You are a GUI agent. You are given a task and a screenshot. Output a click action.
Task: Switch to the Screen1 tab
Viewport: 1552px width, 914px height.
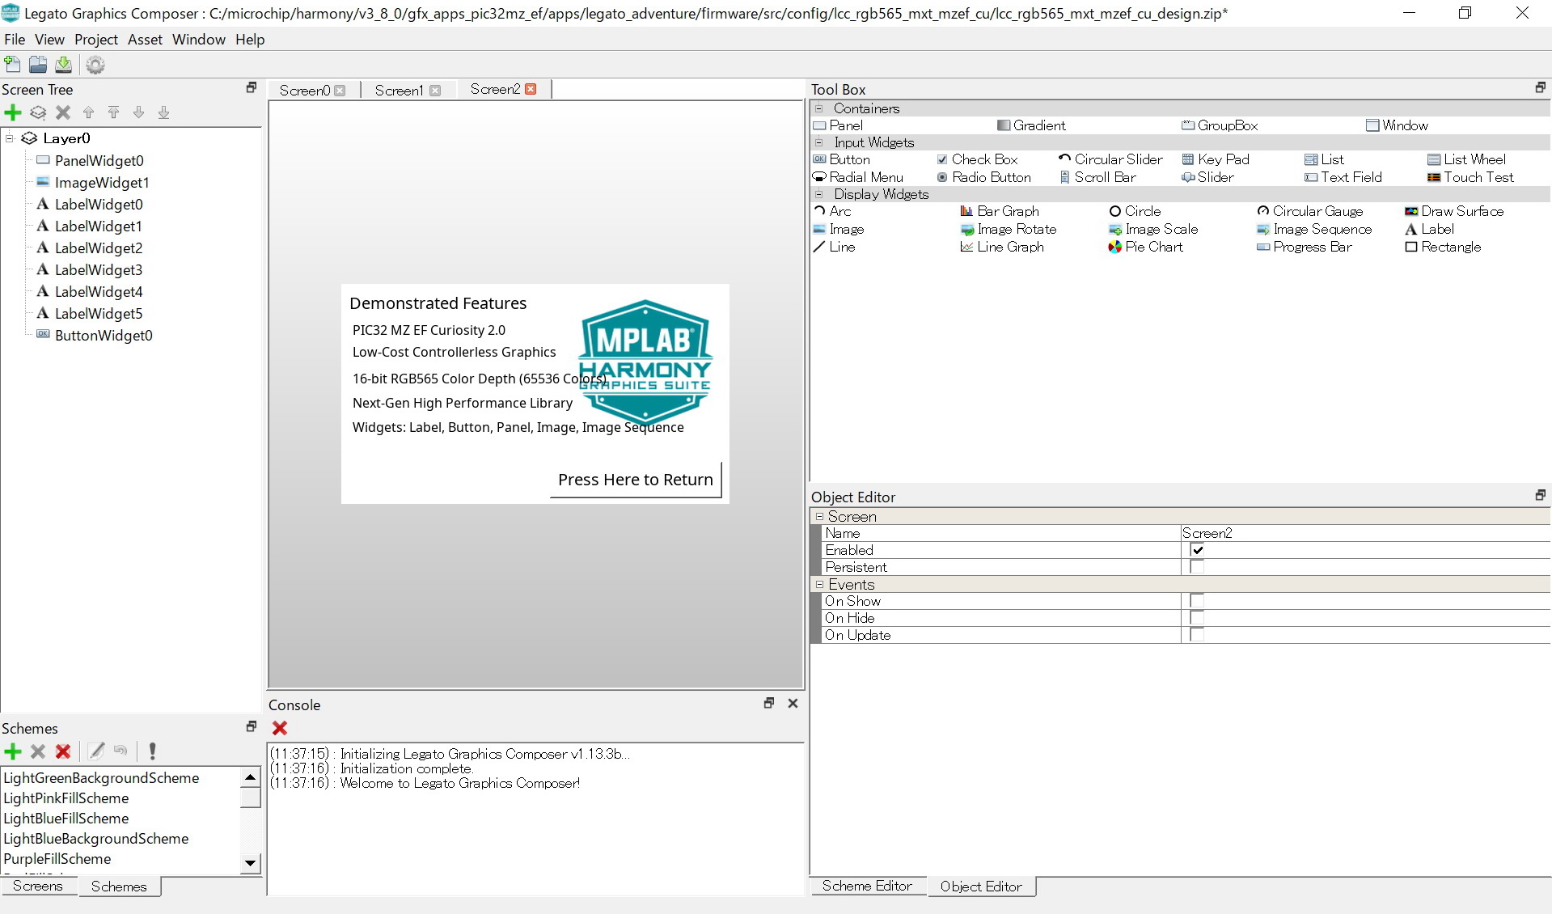coord(399,91)
